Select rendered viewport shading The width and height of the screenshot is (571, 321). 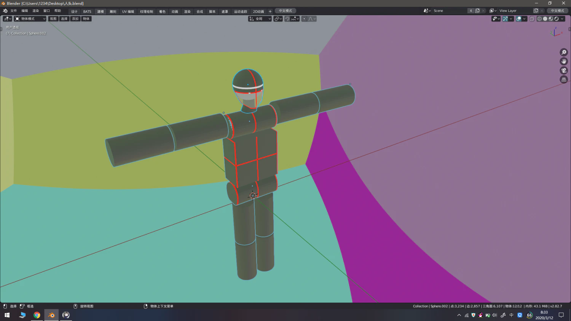point(557,19)
